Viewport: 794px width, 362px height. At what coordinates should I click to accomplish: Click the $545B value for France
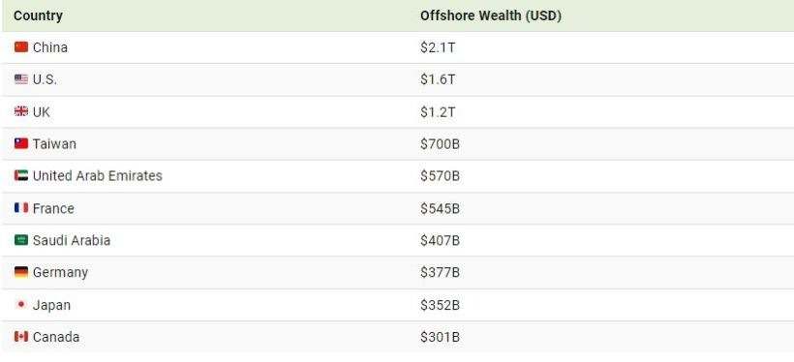(x=440, y=209)
